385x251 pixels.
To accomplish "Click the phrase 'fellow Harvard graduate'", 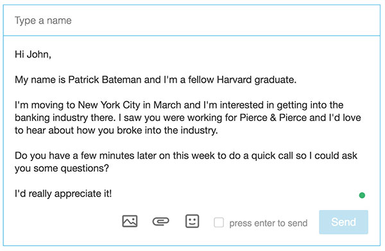I will point(242,80).
